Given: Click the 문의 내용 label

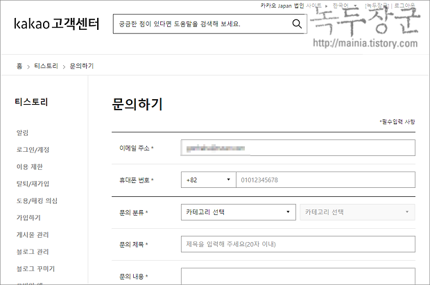Looking at the screenshot, I should click(134, 277).
